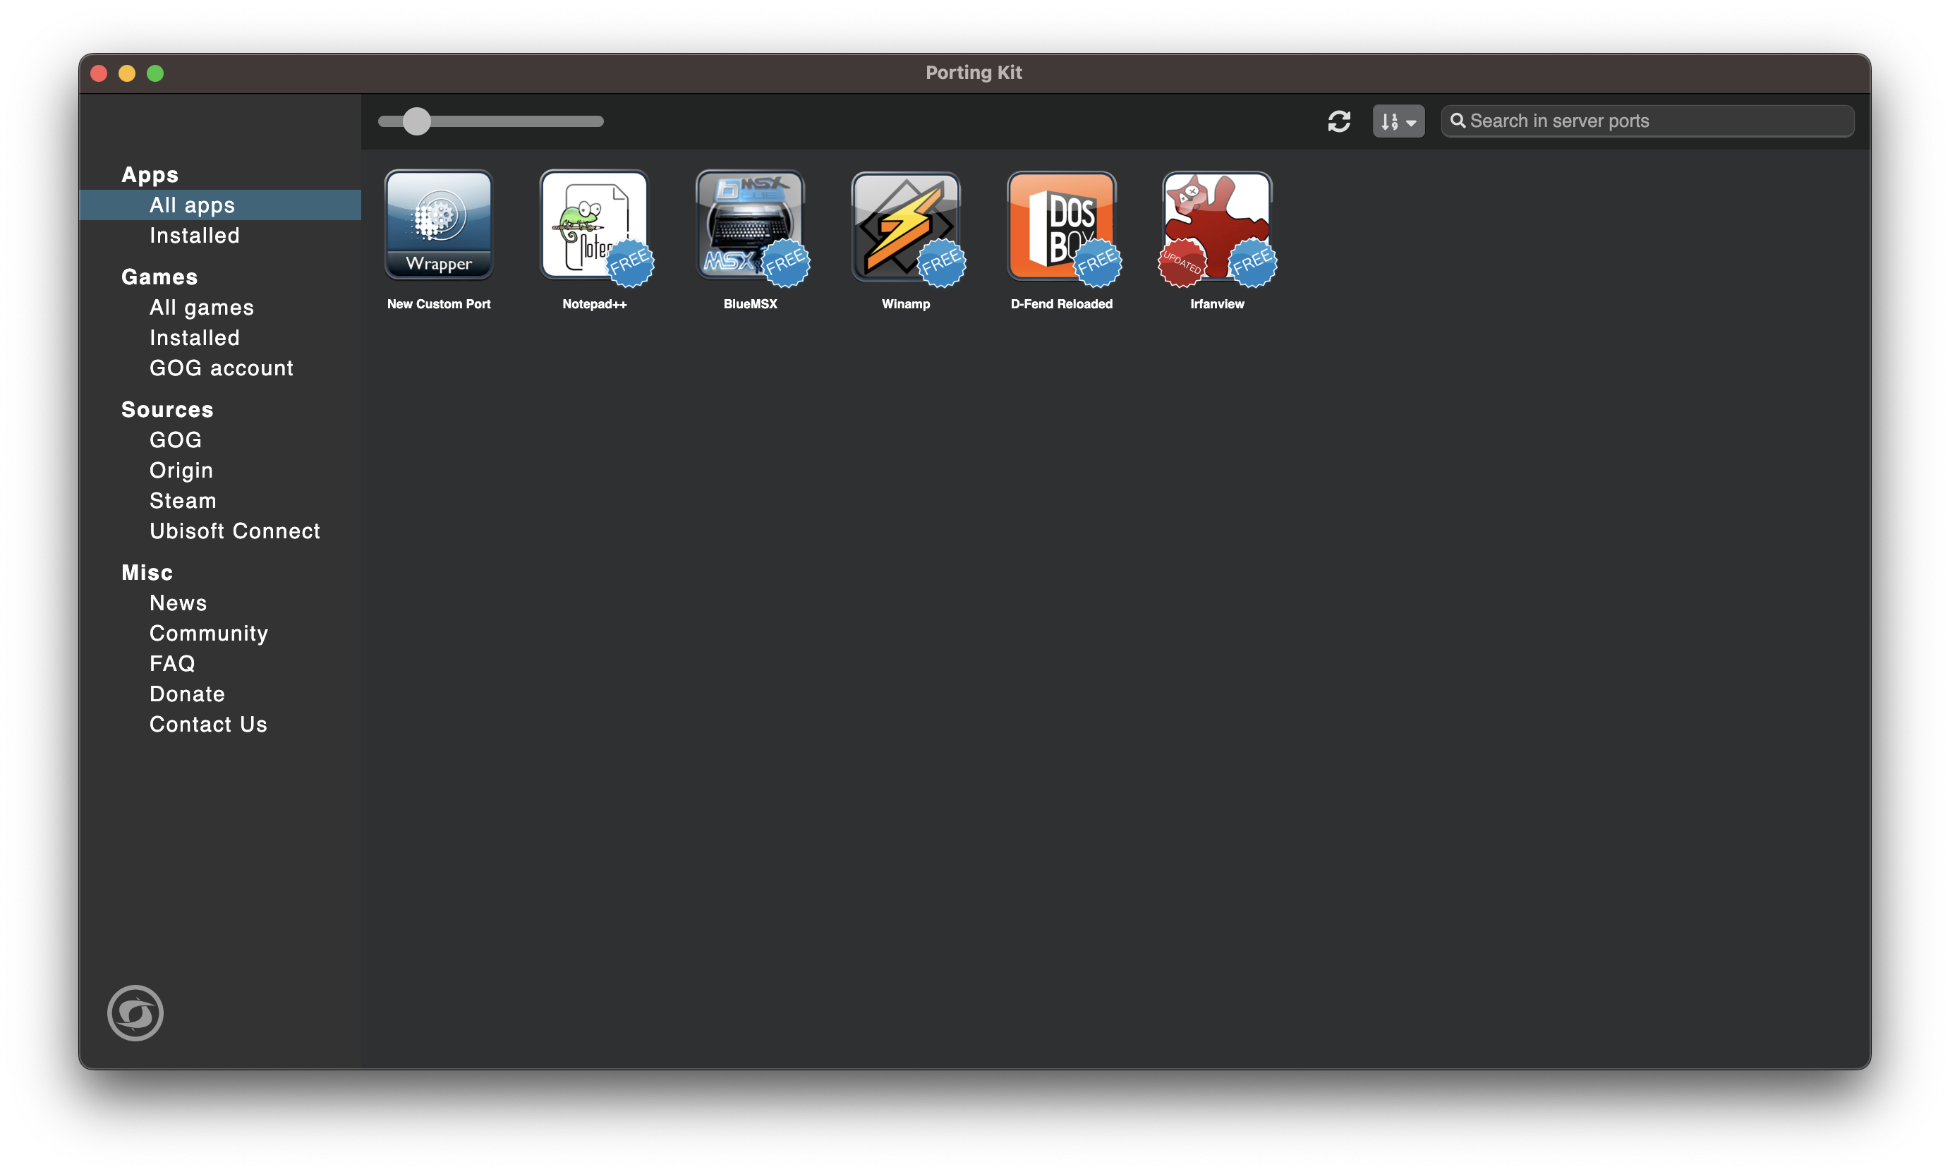Screen dimensions: 1950x1174
Task: Open GOG account section
Action: (222, 369)
